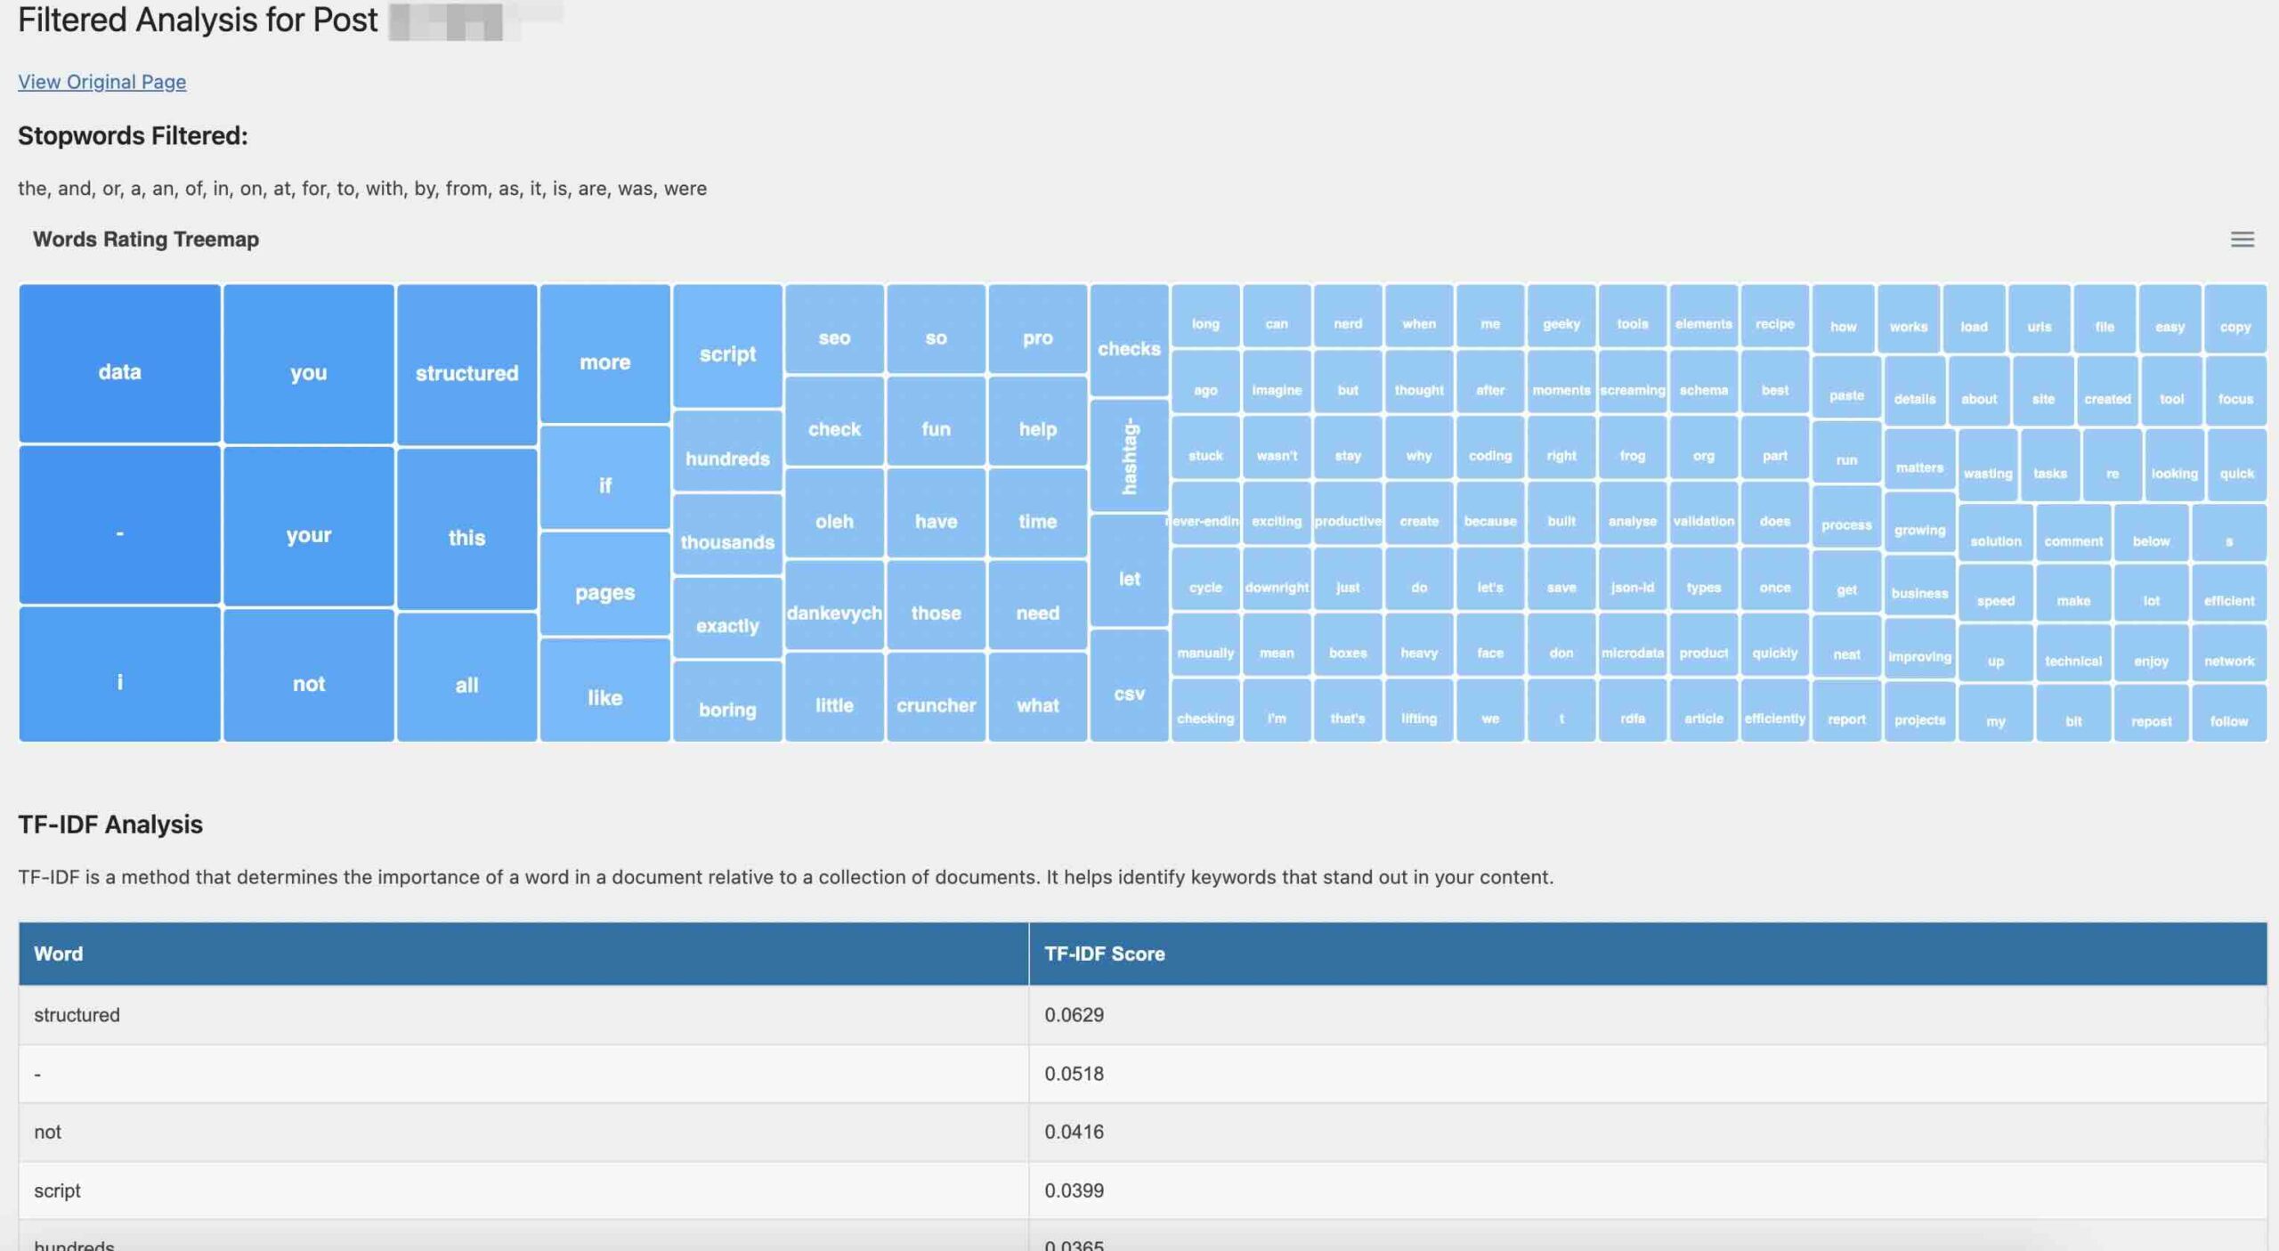Click the Word column header to sort

click(59, 954)
